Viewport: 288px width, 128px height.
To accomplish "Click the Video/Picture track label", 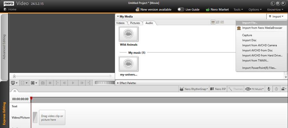I will 21,117.
